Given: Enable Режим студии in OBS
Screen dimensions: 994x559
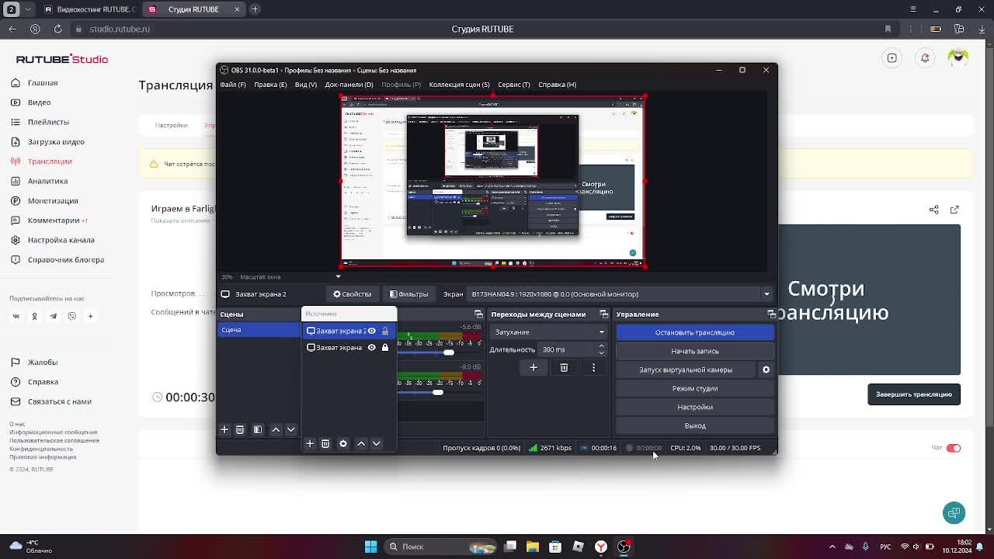Looking at the screenshot, I should [695, 388].
